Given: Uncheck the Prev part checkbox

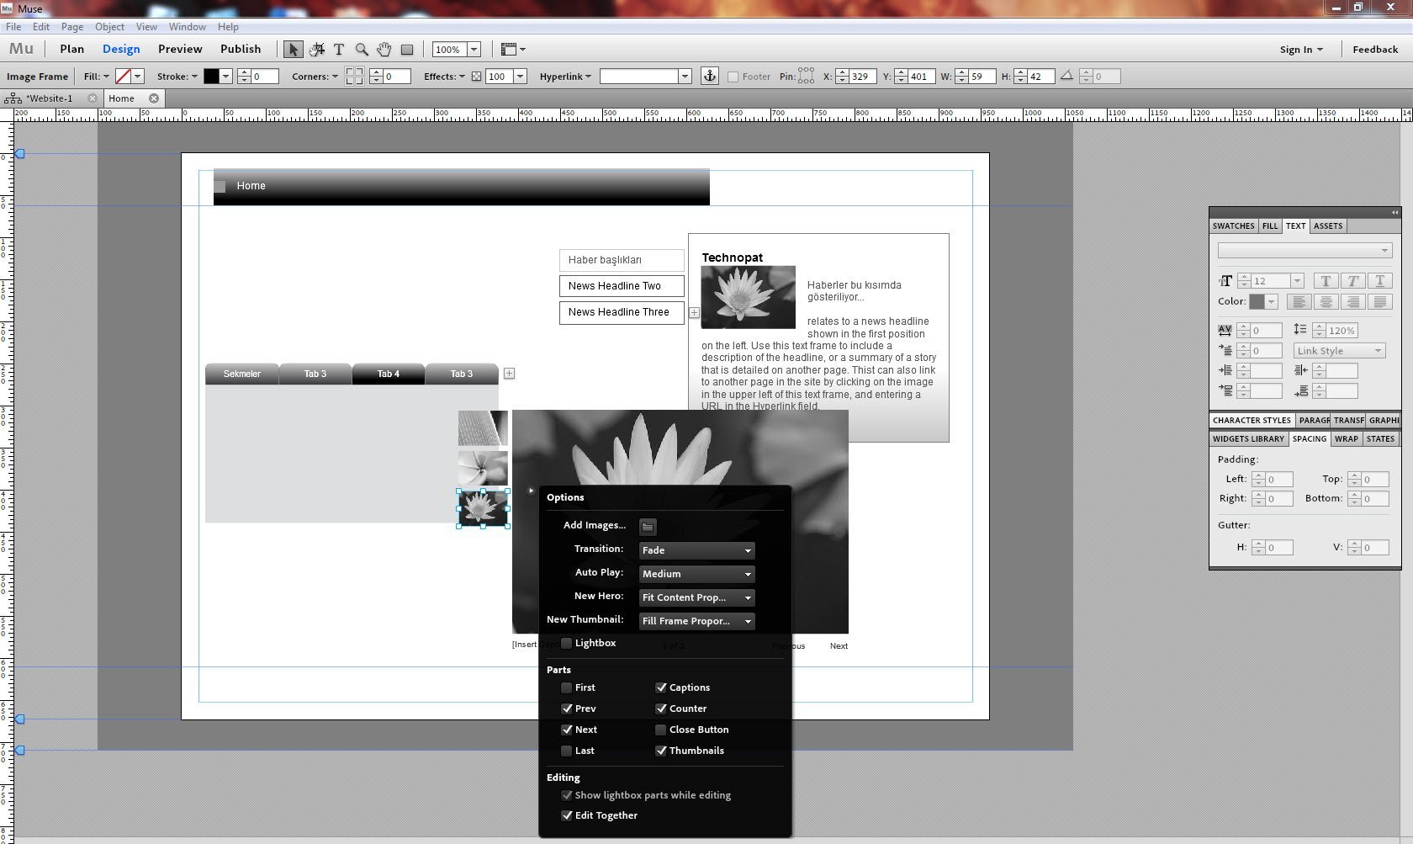Looking at the screenshot, I should pos(567,709).
